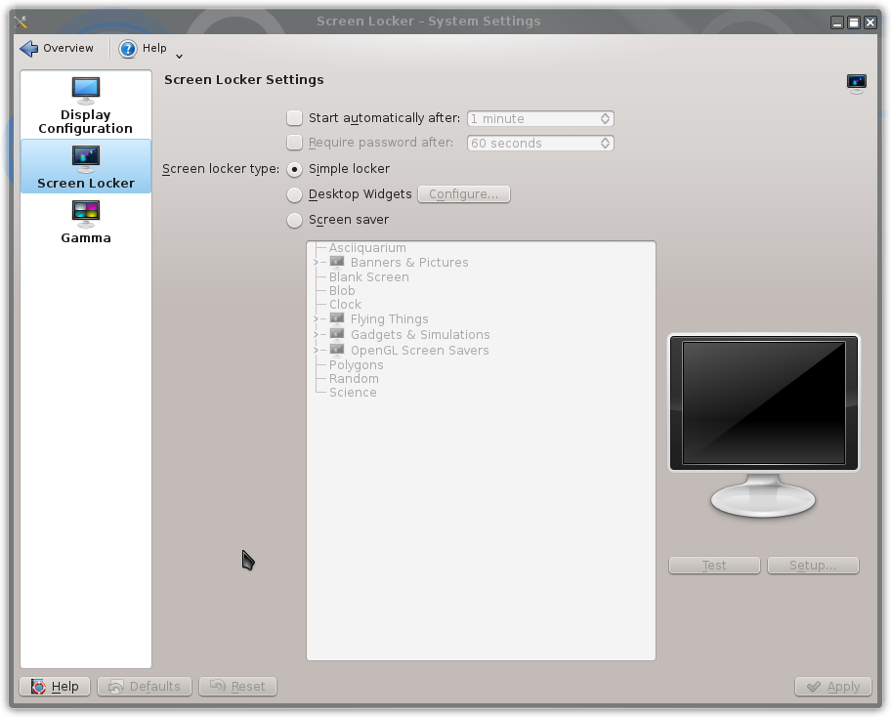Click the blue Help question-mark icon
The width and height of the screenshot is (891, 717).
coord(128,49)
